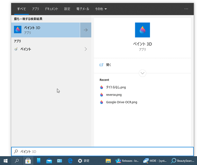Open the three-dots options menu
This screenshot has width=197, height=165.
[186, 9]
